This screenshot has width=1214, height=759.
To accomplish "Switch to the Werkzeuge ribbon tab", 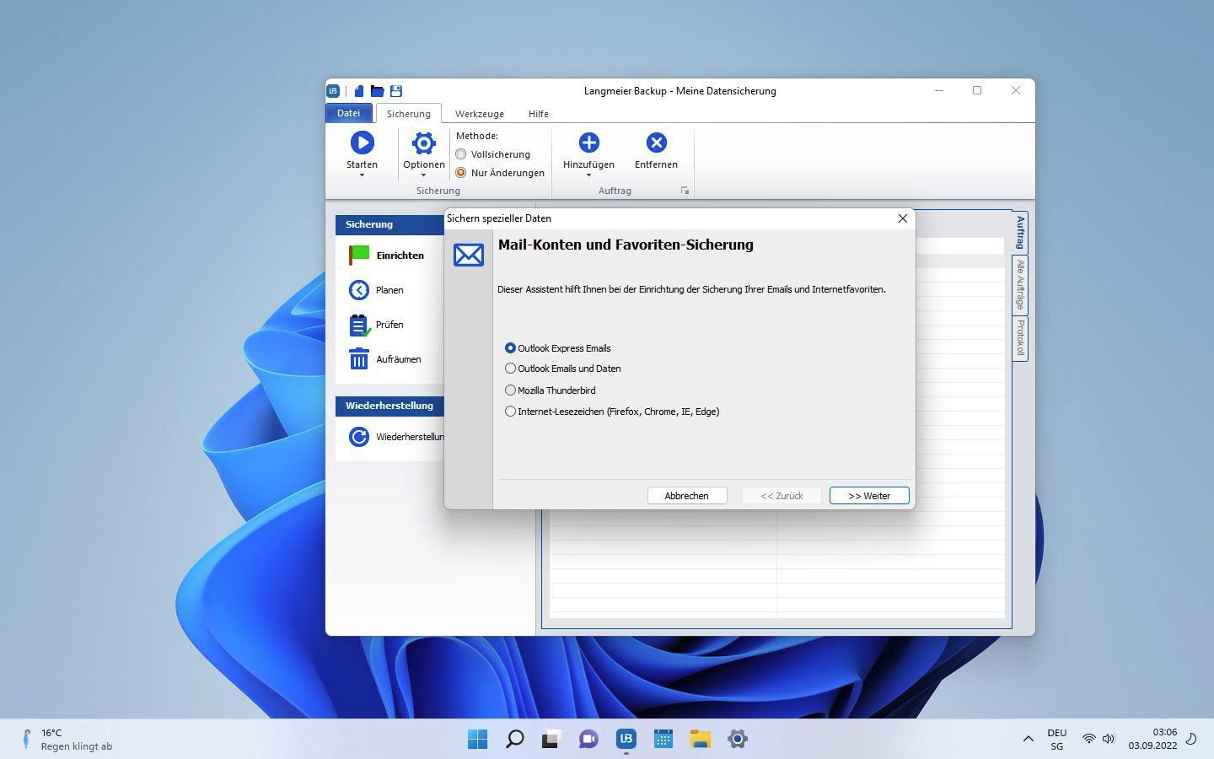I will 479,114.
